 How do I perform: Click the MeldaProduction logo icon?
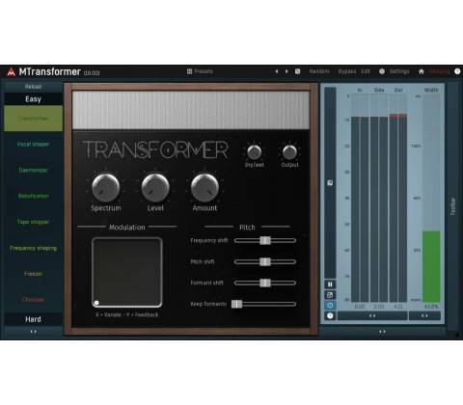(11, 71)
